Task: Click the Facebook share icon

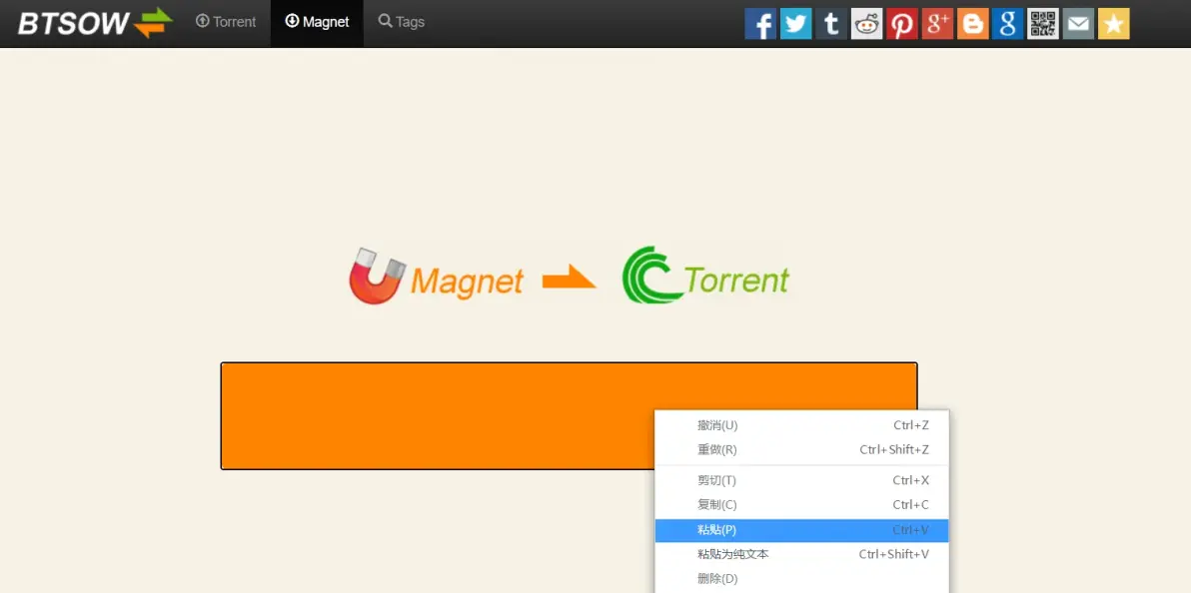Action: pyautogui.click(x=760, y=23)
